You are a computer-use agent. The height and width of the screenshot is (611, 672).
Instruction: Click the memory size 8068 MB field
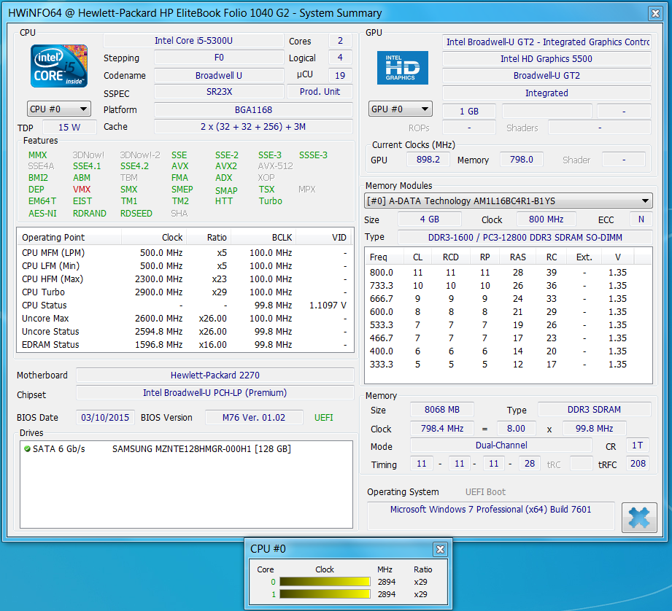click(x=442, y=410)
